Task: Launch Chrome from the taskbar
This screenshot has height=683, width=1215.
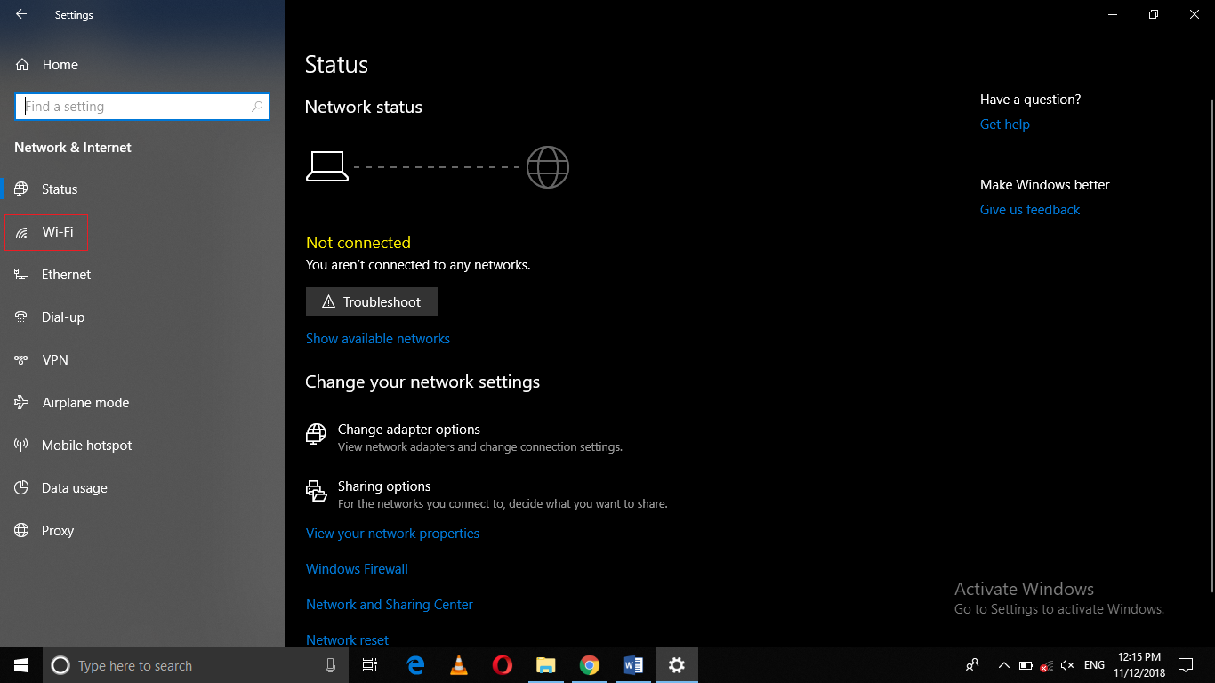Action: pyautogui.click(x=590, y=664)
